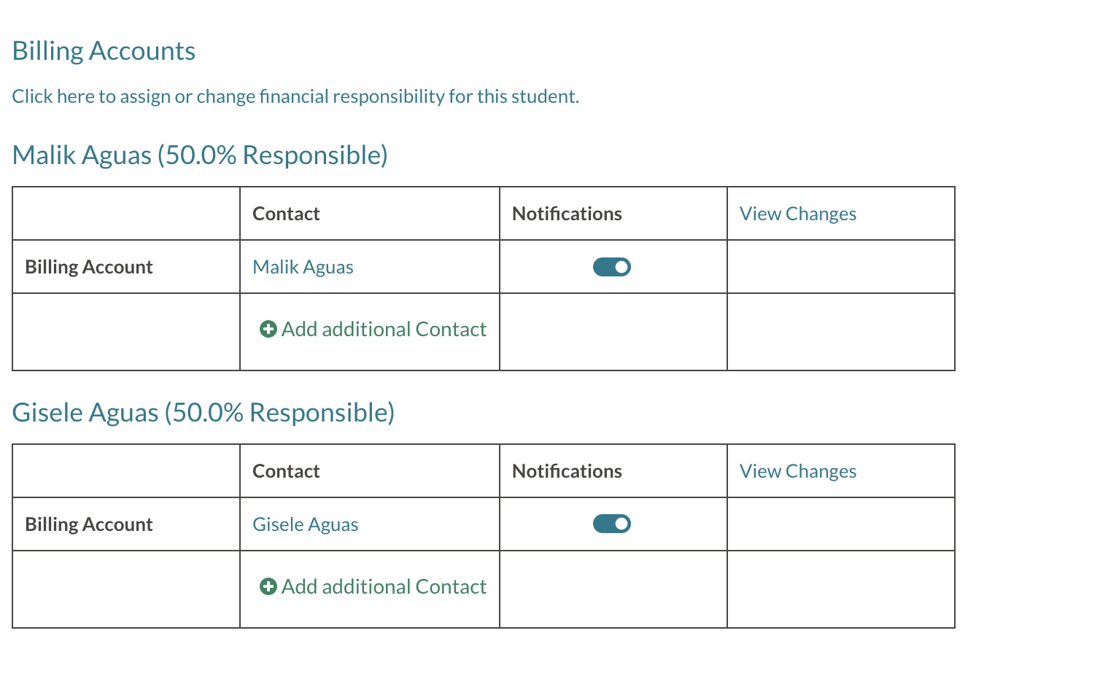Disable notifications toggle for Malik Aguas

611,267
